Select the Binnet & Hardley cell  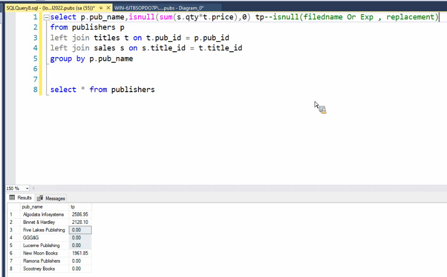tap(45, 222)
